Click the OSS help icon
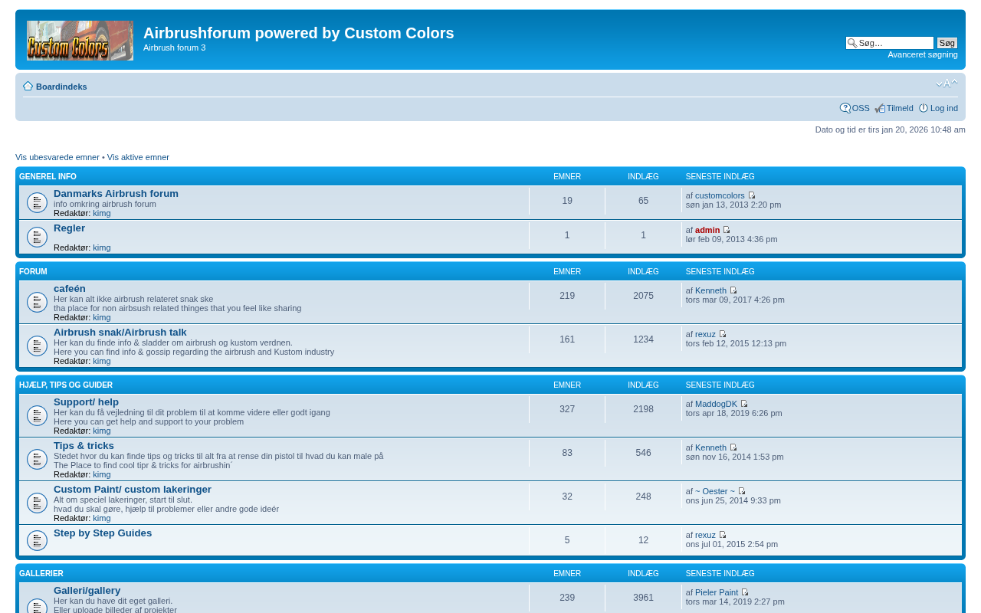The image size is (981, 613). [845, 108]
